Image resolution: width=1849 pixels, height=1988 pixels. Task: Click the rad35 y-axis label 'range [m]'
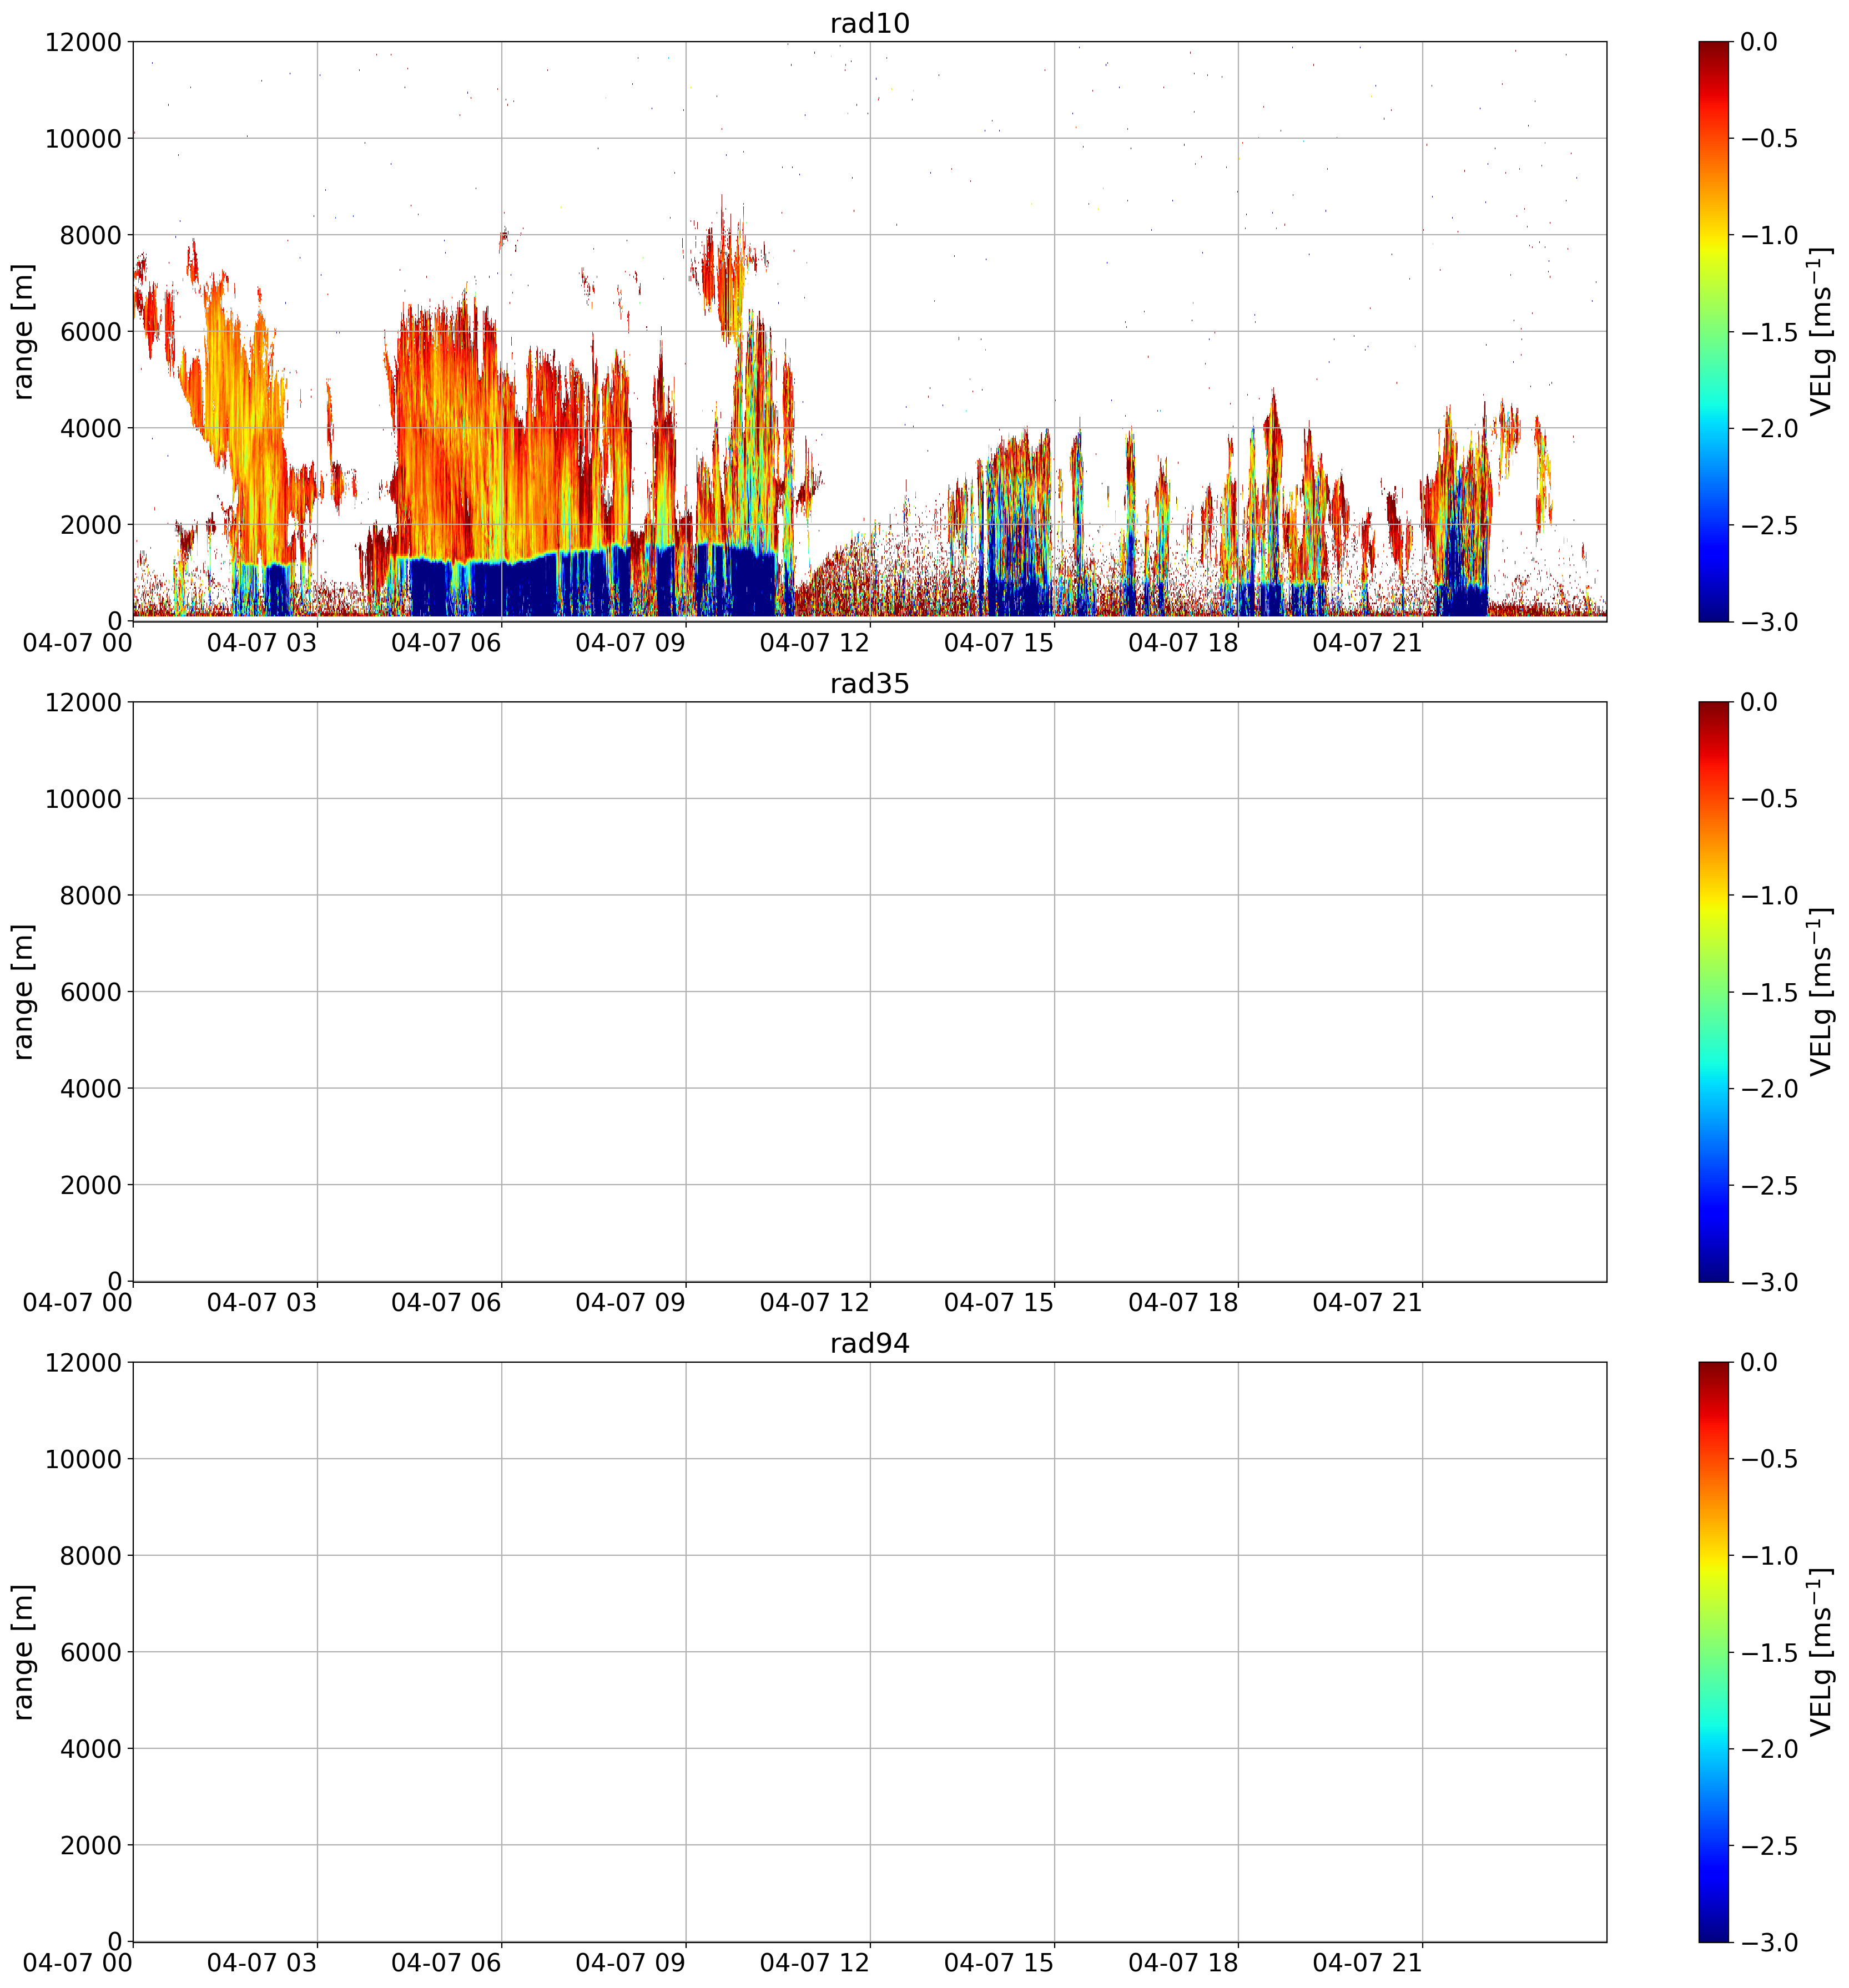tap(23, 991)
